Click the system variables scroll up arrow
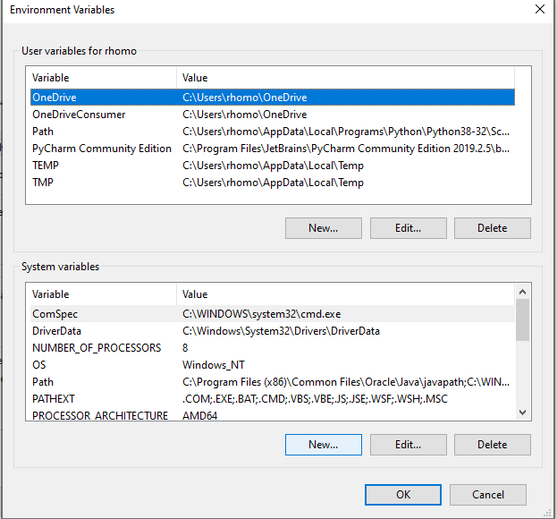The image size is (557, 519). [522, 292]
